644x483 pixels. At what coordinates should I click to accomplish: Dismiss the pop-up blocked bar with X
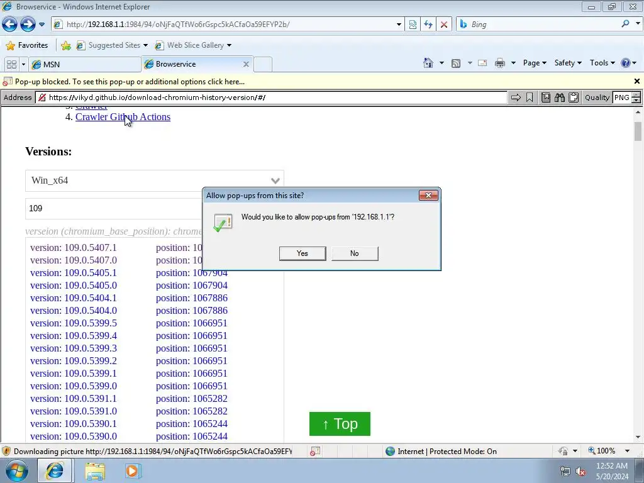pyautogui.click(x=637, y=81)
